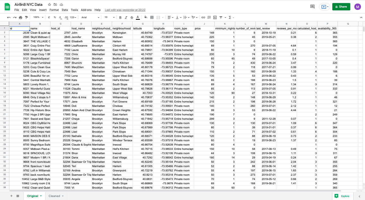The width and height of the screenshot is (365, 200).
Task: Open the account avatar M
Action: [x=358, y=7]
